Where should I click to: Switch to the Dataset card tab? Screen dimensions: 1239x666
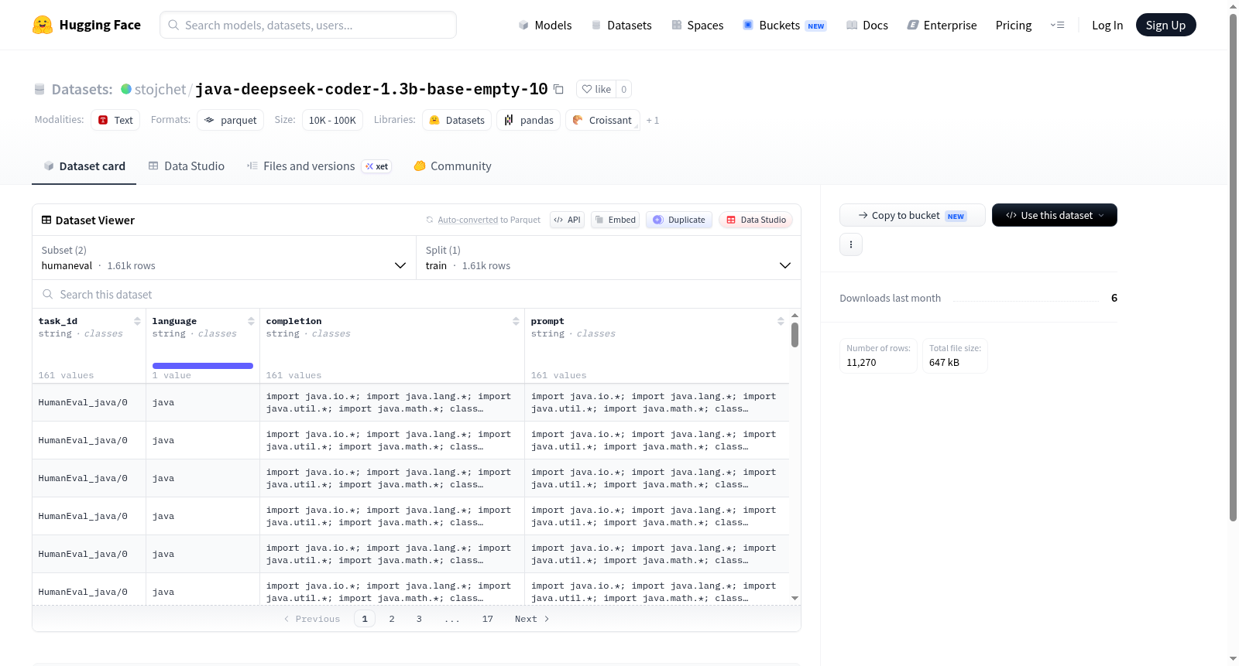pos(84,166)
